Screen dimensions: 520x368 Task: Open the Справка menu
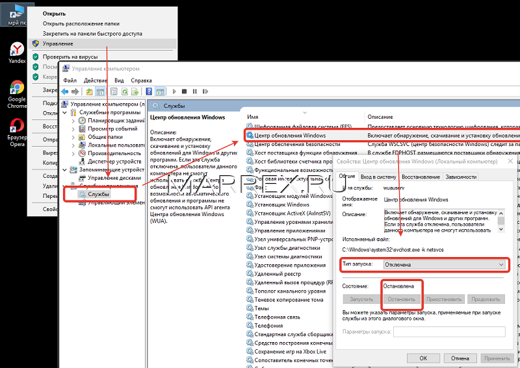click(141, 80)
